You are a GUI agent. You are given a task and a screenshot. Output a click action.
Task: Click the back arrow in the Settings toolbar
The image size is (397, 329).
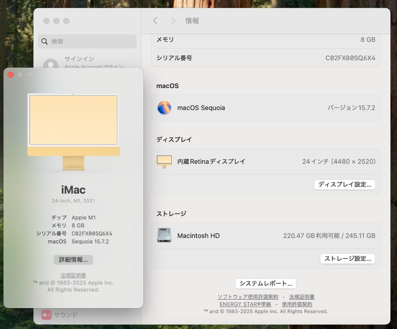pyautogui.click(x=155, y=21)
